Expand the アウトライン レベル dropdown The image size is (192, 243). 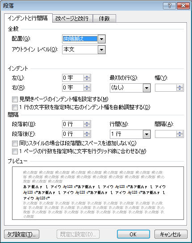pos(101,50)
